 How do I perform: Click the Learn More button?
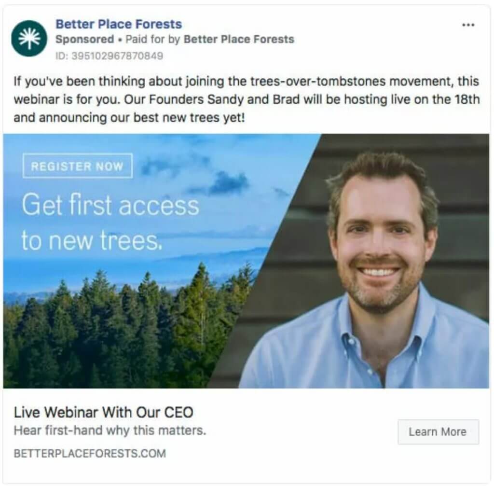438,432
